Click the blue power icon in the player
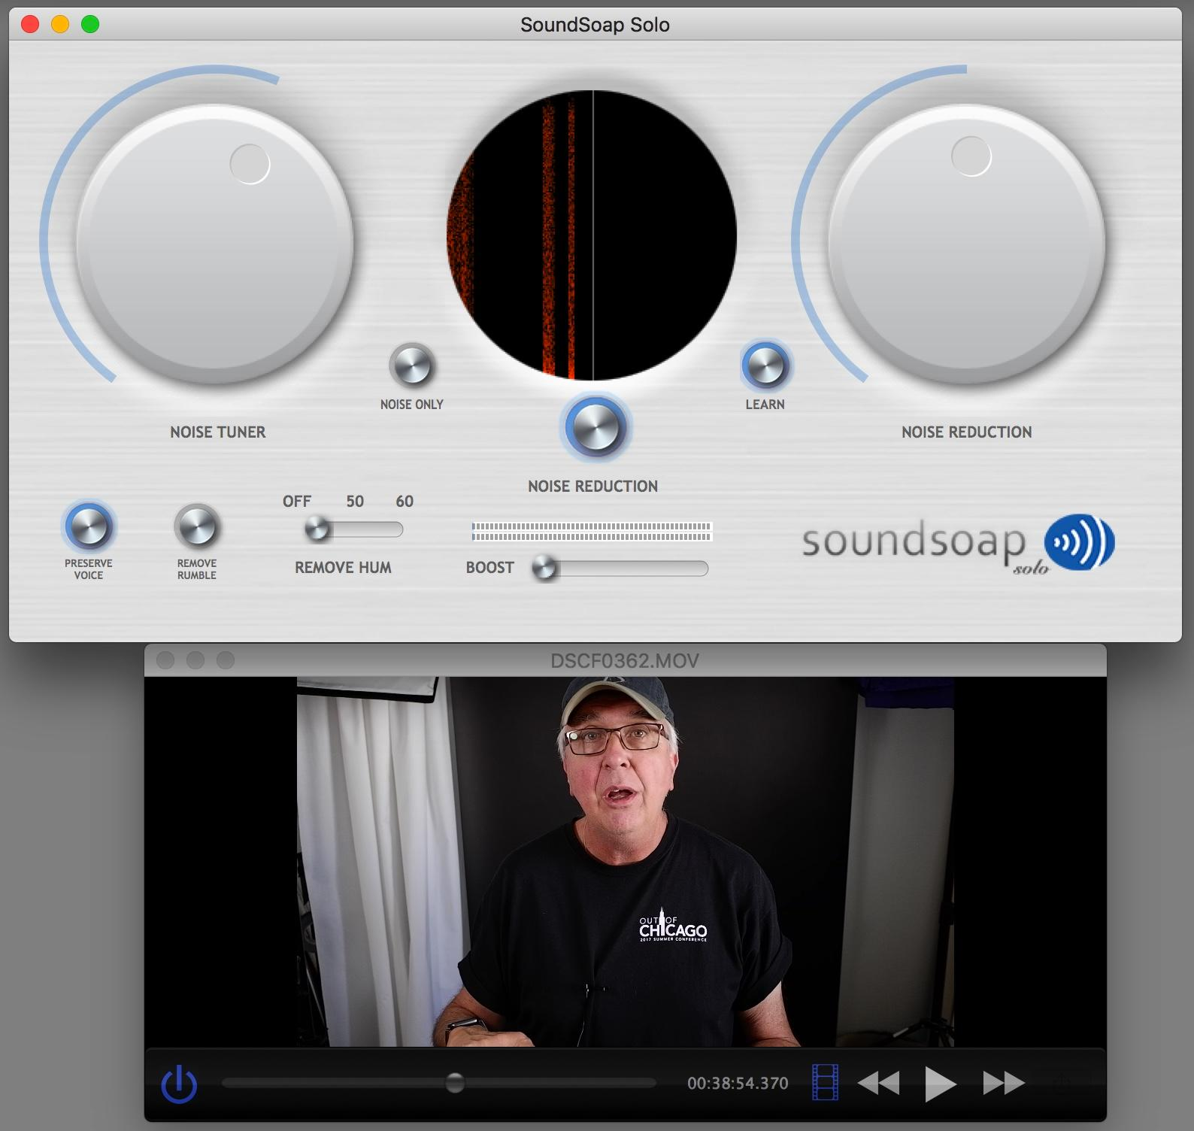The width and height of the screenshot is (1194, 1131). [x=180, y=1084]
